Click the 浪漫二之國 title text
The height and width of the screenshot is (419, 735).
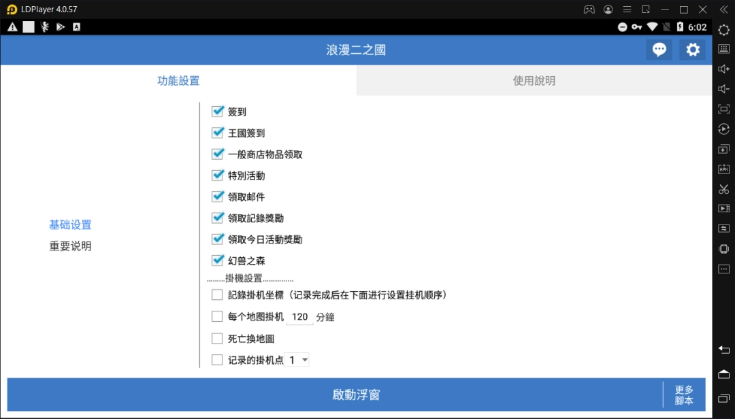click(356, 50)
